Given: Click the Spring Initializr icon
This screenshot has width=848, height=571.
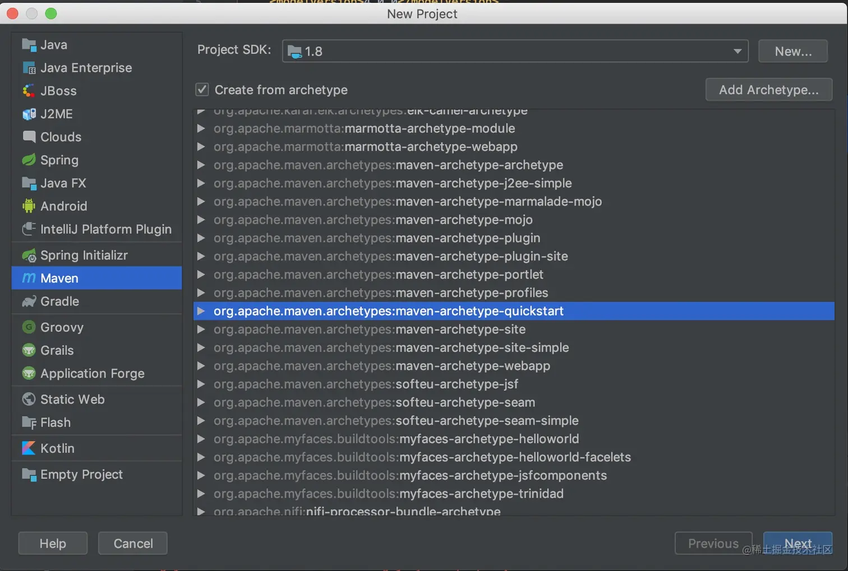Looking at the screenshot, I should (x=29, y=256).
